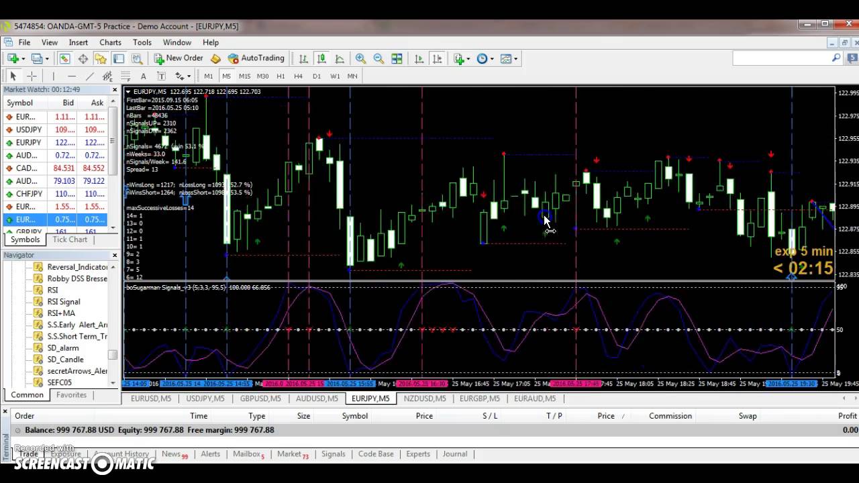This screenshot has height=483, width=859.
Task: Click the Tile Windows grid icon
Action: click(397, 58)
